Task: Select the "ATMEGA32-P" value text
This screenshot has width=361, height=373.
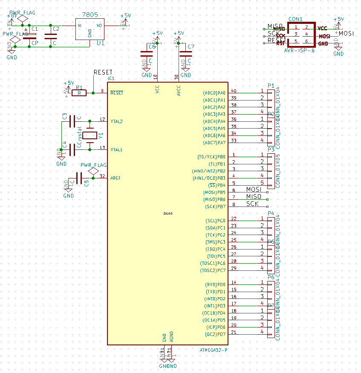Action: 214,350
